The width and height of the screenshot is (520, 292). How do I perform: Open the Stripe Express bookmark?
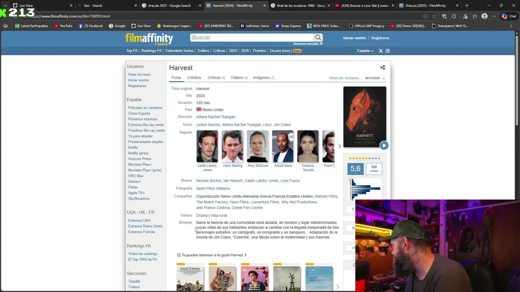288,26
